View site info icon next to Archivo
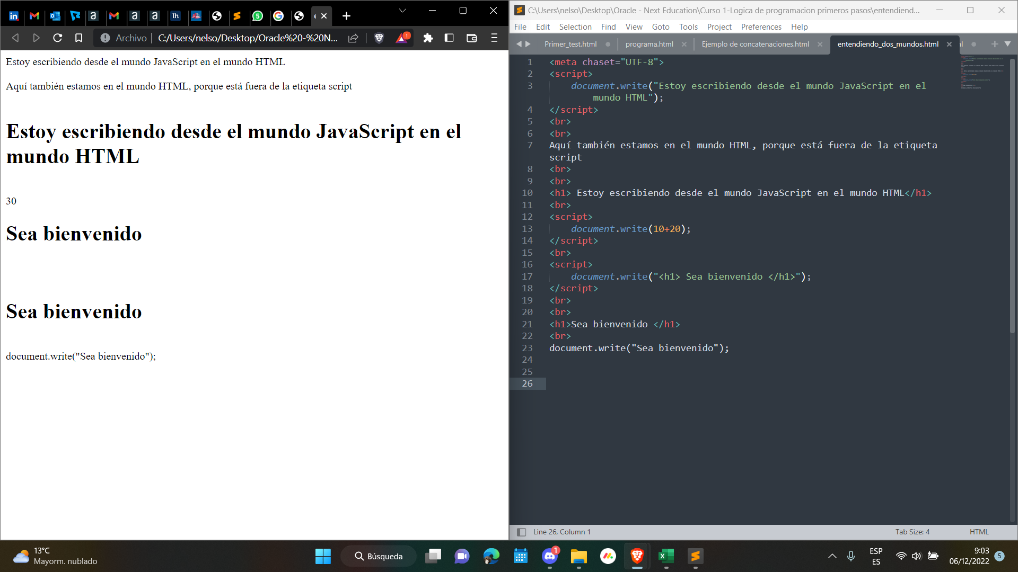The width and height of the screenshot is (1018, 572). (x=105, y=38)
